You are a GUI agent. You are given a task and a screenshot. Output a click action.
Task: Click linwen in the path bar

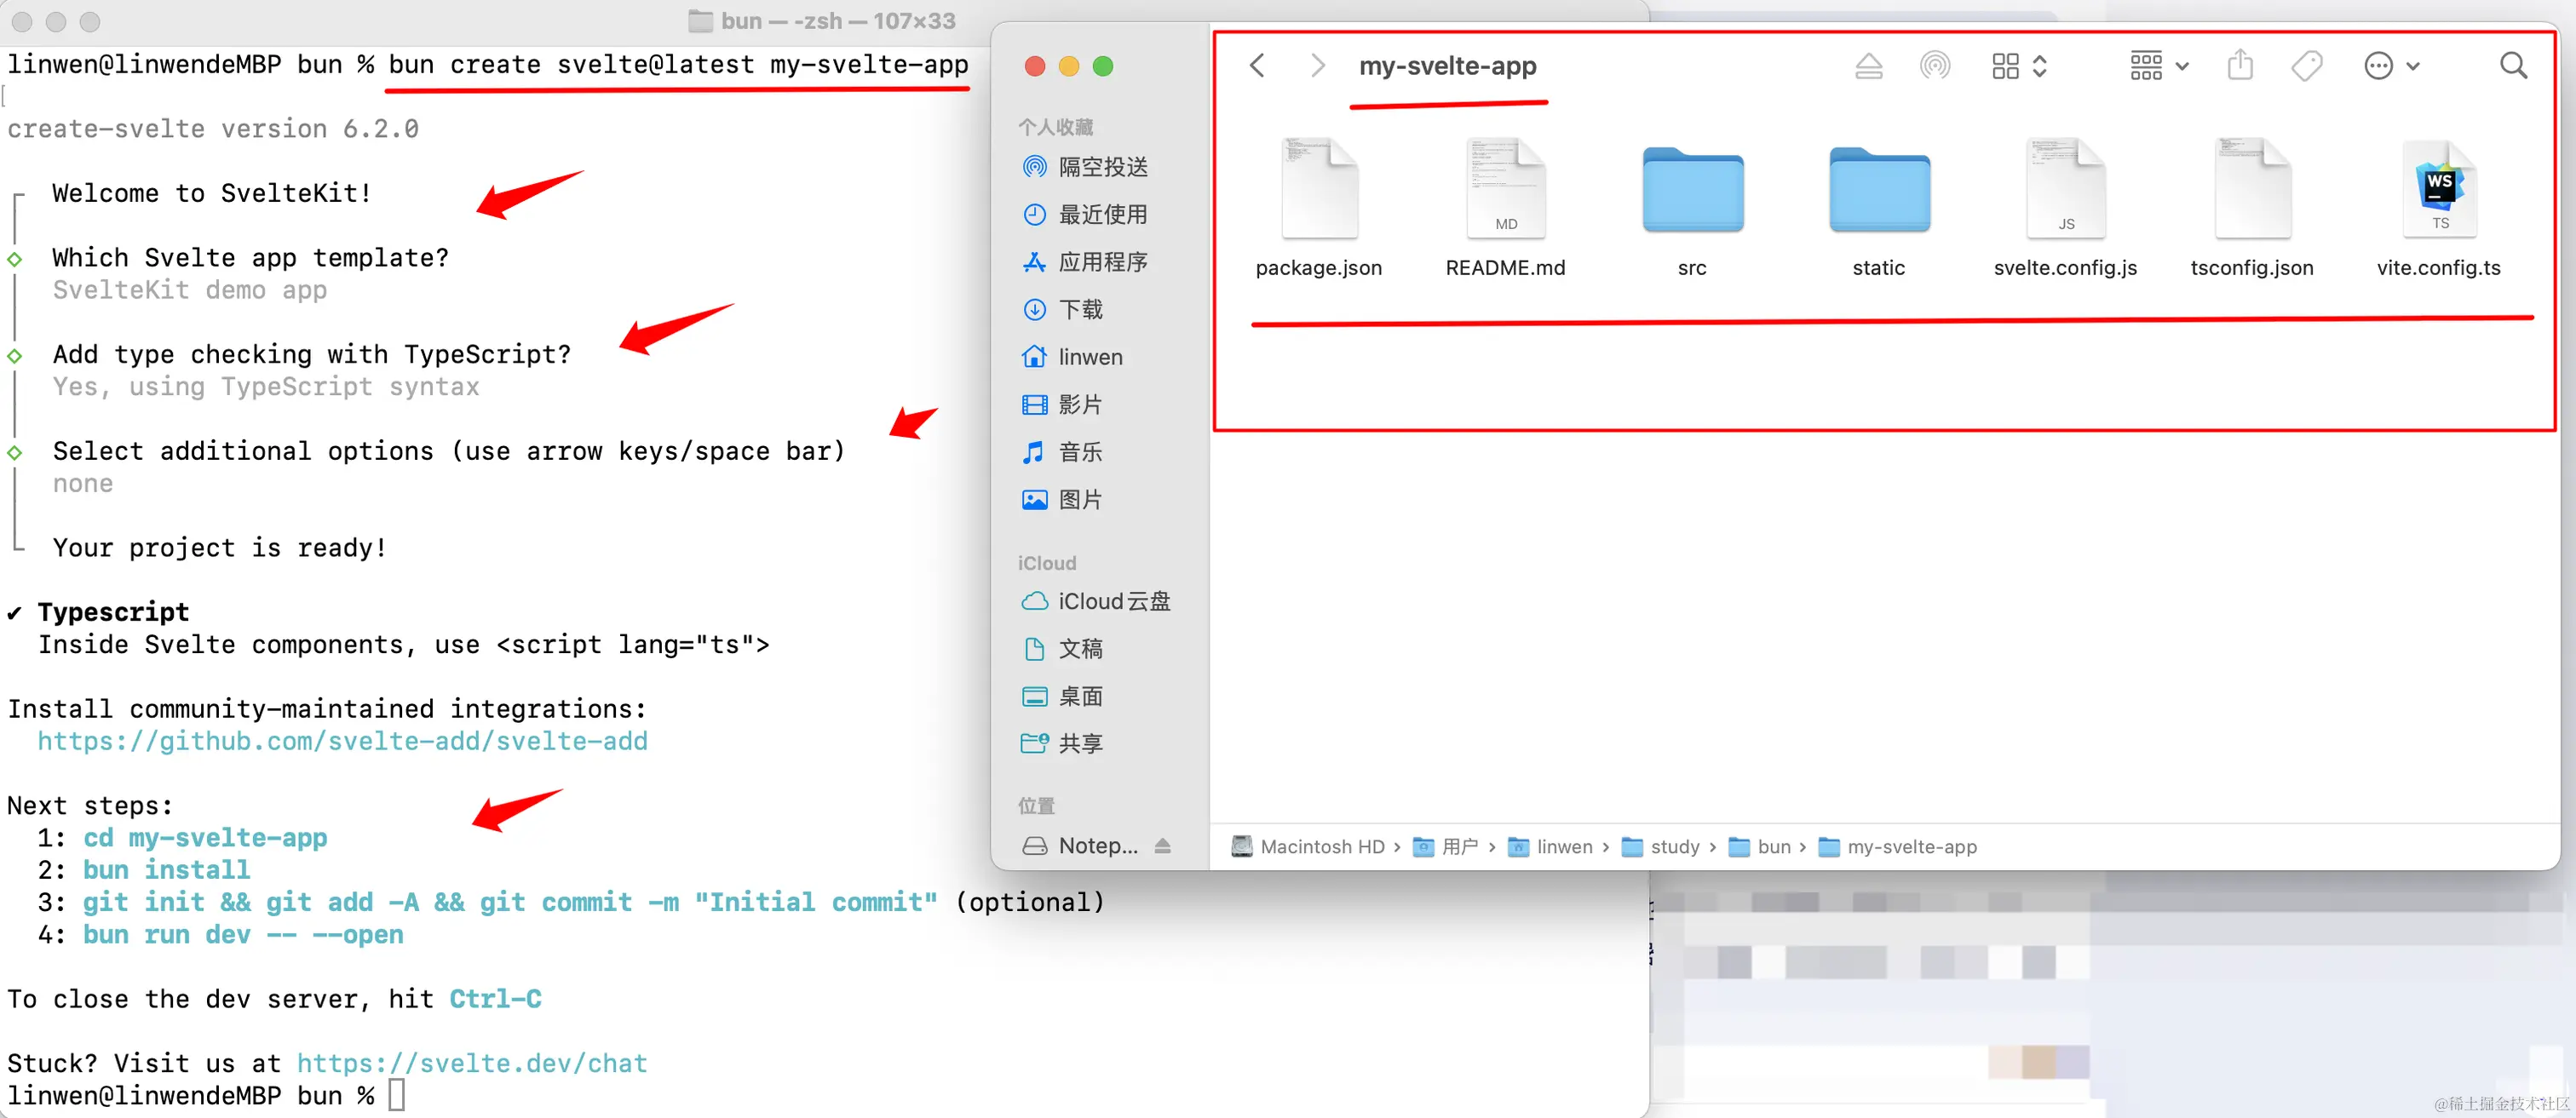tap(1550, 847)
